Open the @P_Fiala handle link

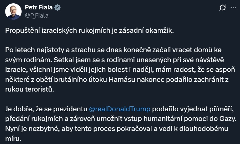pos(37,15)
